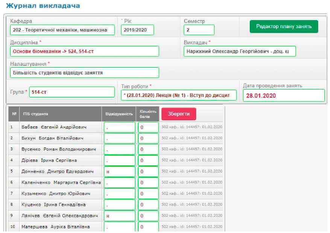330x233 pixels.
Task: Click the 'Відвідуваність' column header
Action: point(119,114)
